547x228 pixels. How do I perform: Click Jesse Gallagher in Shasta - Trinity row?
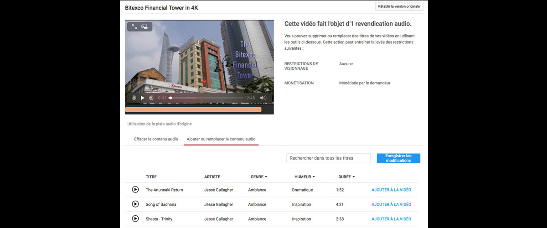click(x=219, y=219)
